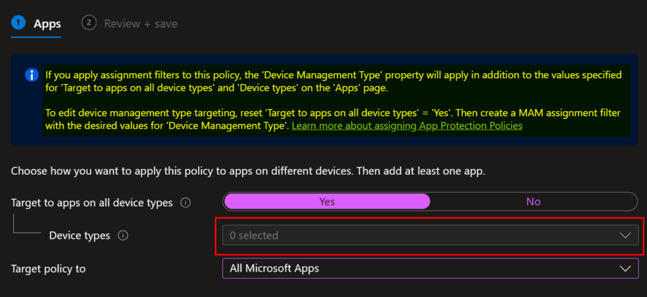Viewport: 647px width, 297px height.
Task: Click info icon beside Target to apps label
Action: click(186, 203)
